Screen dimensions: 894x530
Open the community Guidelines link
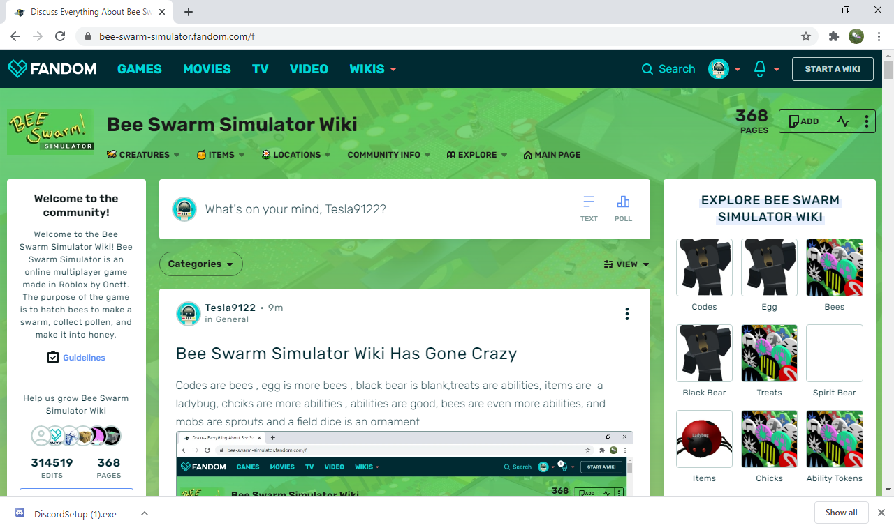76,358
